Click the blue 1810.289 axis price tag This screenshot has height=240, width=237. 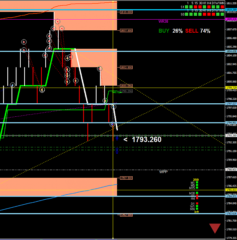click(231, 10)
